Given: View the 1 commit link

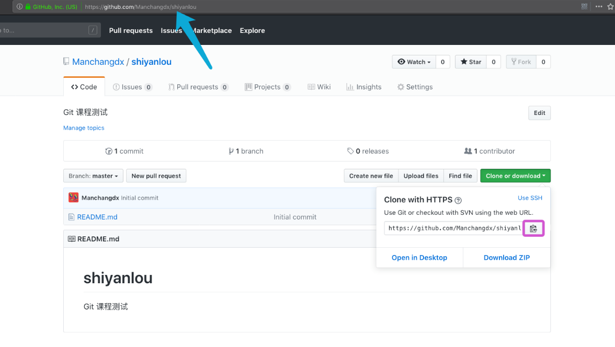Looking at the screenshot, I should click(x=124, y=151).
